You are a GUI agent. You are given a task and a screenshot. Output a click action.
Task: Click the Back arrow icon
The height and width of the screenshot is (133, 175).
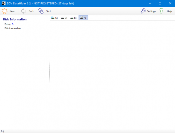[x=23, y=11]
